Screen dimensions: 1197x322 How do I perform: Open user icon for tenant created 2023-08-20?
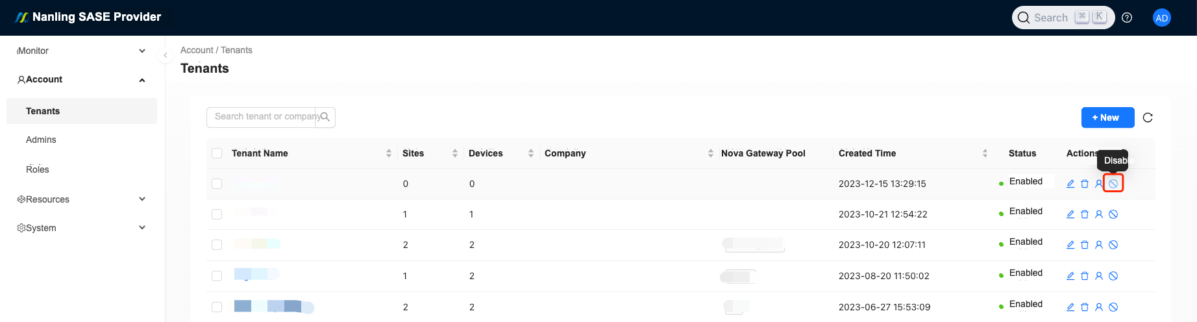pyautogui.click(x=1099, y=276)
